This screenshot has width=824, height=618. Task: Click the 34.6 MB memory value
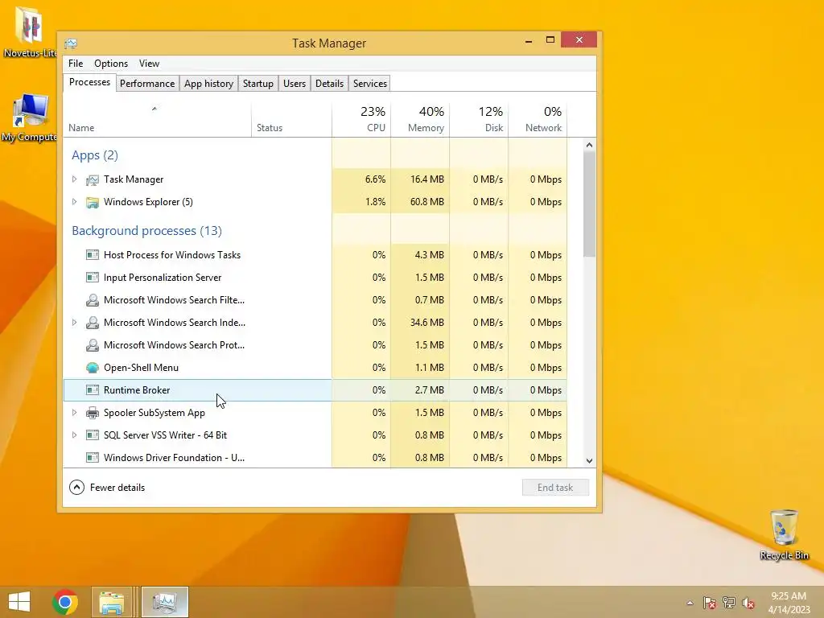[x=426, y=323]
